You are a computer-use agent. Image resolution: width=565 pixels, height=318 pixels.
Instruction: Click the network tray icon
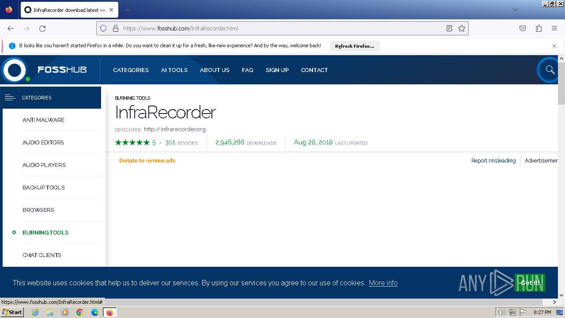point(512,312)
